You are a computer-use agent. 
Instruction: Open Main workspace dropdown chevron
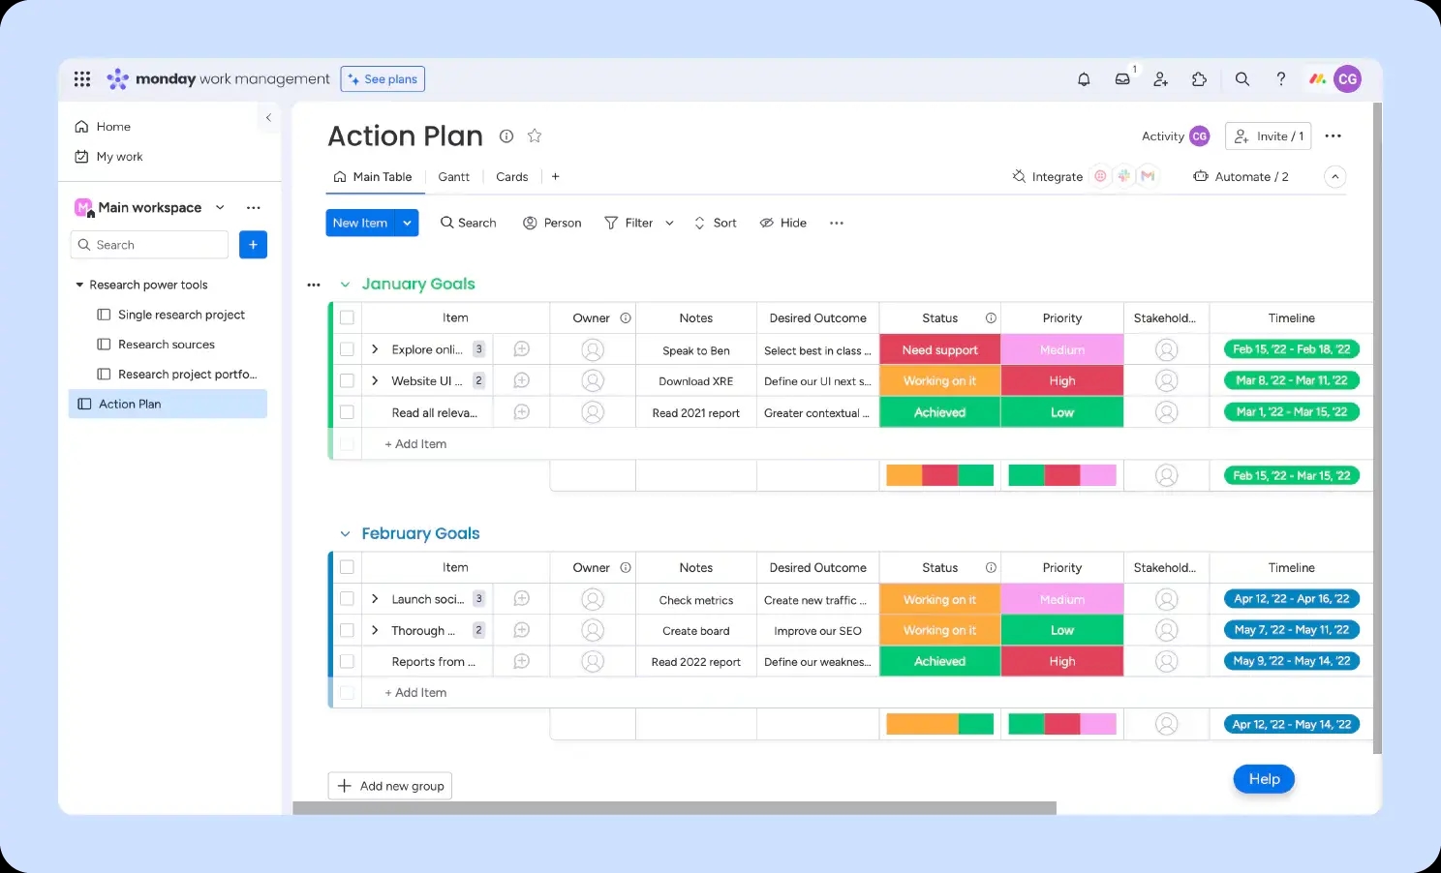coord(220,207)
